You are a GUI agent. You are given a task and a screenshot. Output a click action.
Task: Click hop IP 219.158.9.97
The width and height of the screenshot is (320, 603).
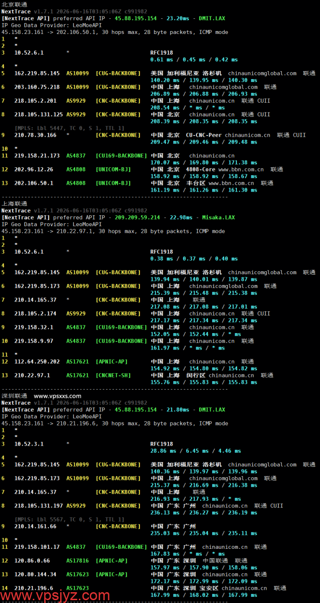click(x=34, y=341)
